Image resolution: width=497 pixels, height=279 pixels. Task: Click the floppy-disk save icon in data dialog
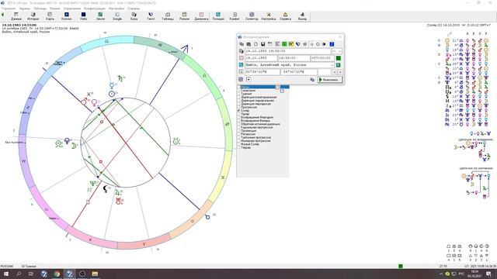tap(262, 44)
